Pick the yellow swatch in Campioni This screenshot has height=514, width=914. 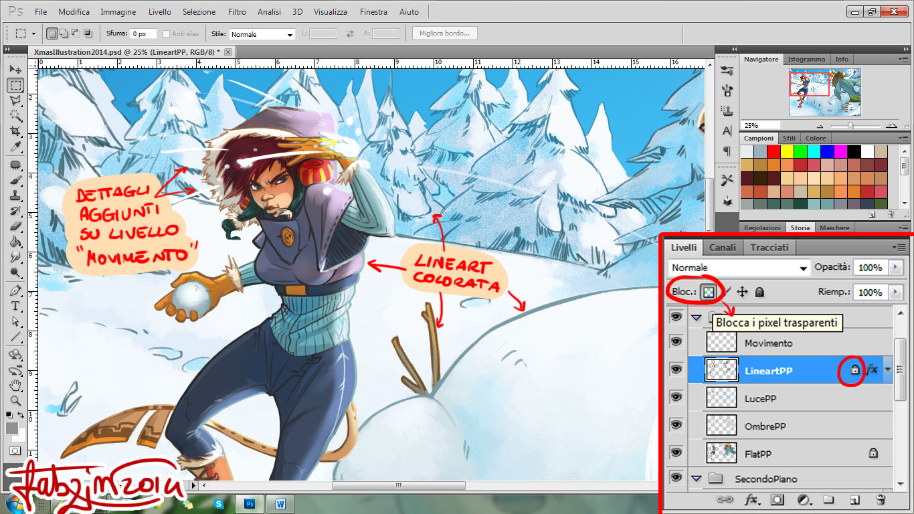click(786, 152)
